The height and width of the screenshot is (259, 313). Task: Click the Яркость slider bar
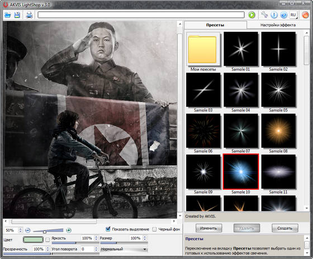[x=75, y=243]
